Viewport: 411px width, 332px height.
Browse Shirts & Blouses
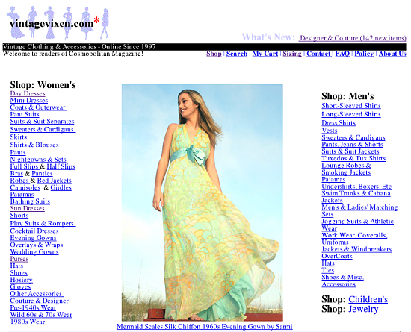tap(35, 145)
